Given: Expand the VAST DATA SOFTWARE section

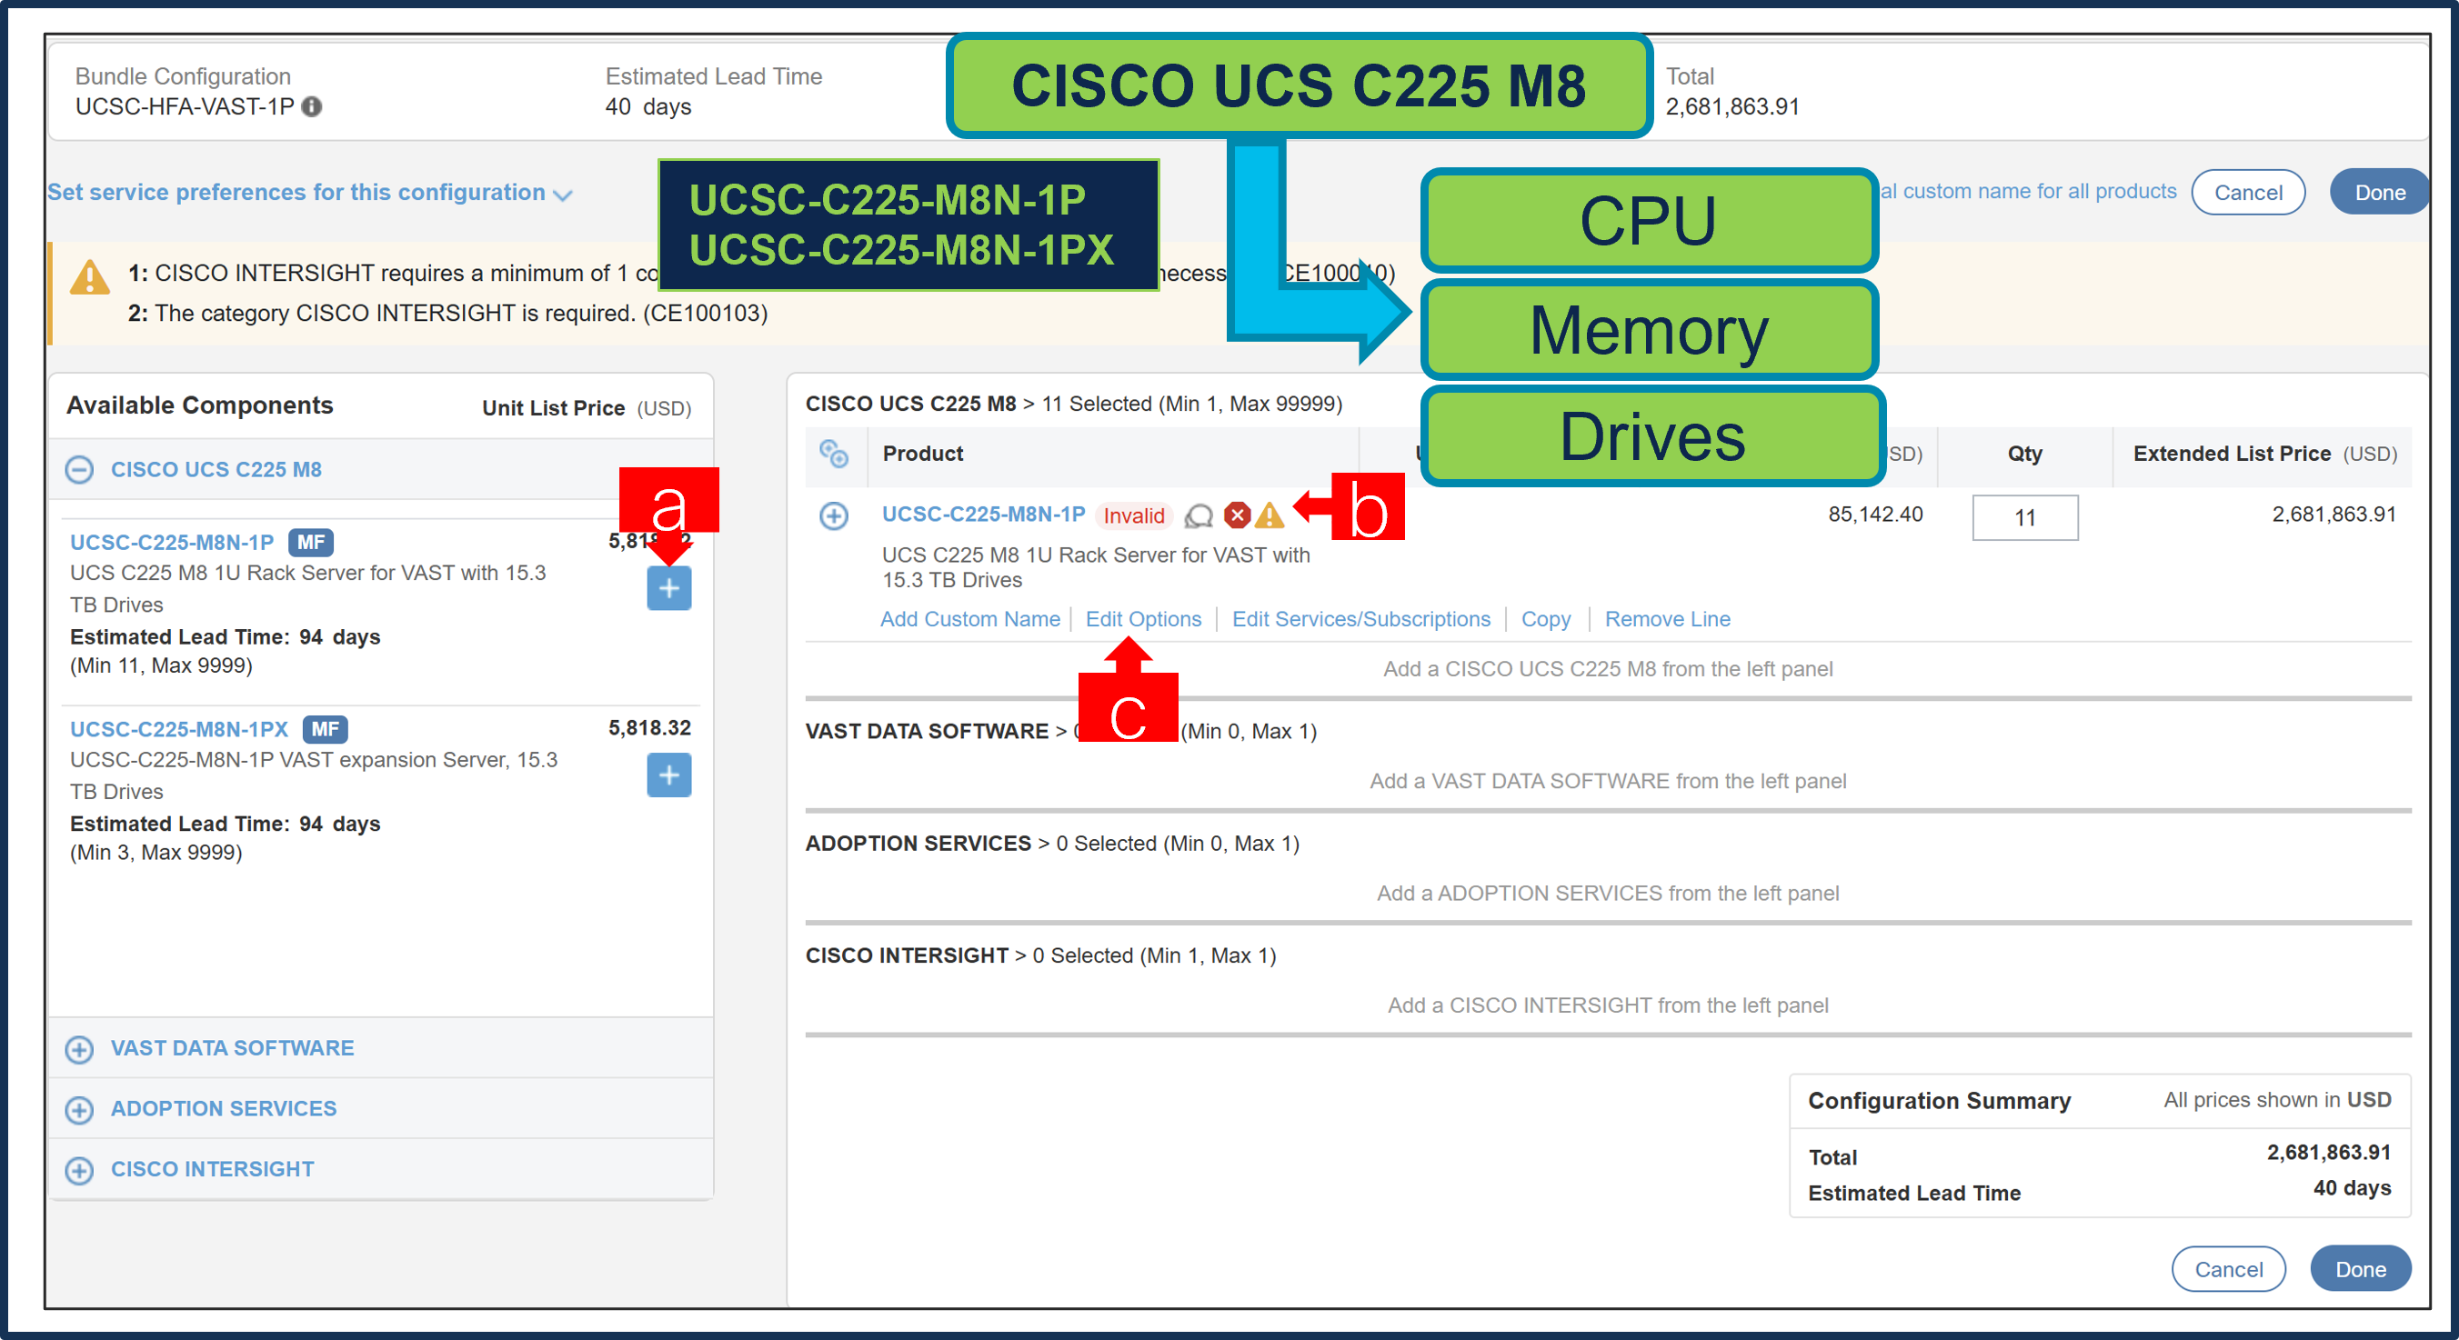Looking at the screenshot, I should coord(79,1049).
